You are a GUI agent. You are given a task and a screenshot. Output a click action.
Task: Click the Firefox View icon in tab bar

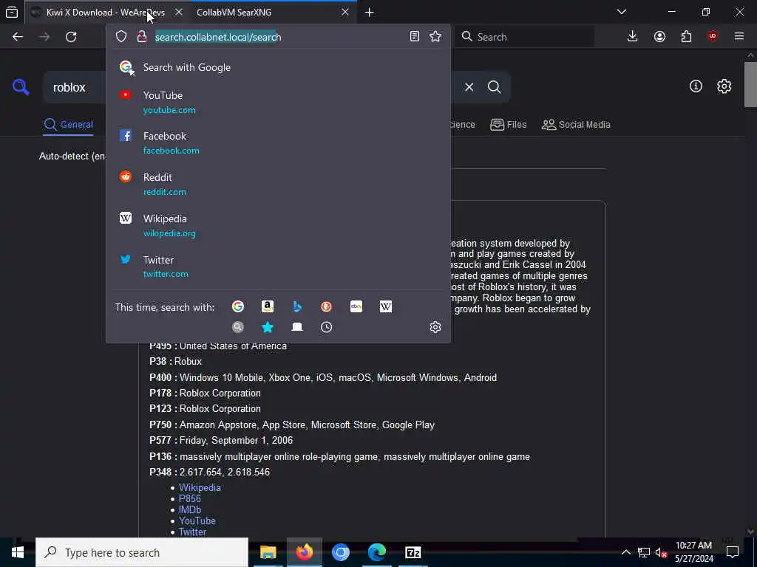(12, 12)
